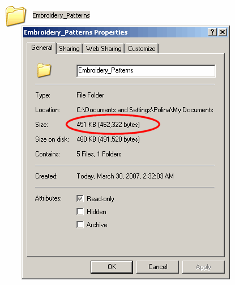Click the 'Attributes:' label
235x285 pixels.
(48, 198)
